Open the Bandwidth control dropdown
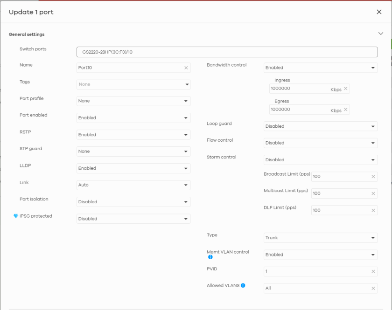Image resolution: width=392 pixels, height=310 pixels. (x=321, y=68)
